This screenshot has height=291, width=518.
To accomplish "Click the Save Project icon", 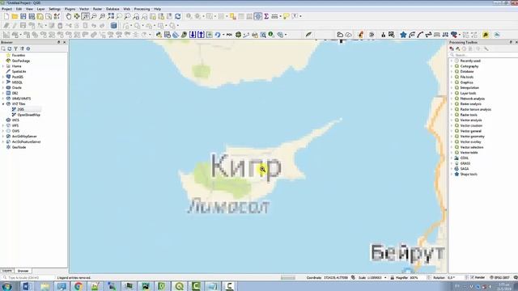I will click(23, 16).
